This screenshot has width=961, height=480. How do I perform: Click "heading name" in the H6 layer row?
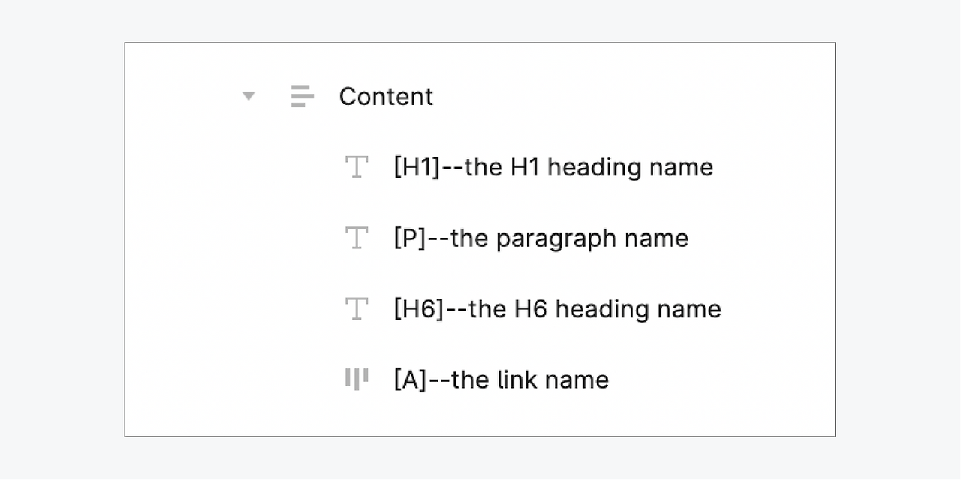638,308
